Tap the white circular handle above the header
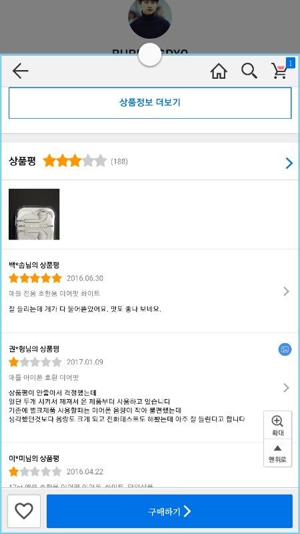 point(149,55)
